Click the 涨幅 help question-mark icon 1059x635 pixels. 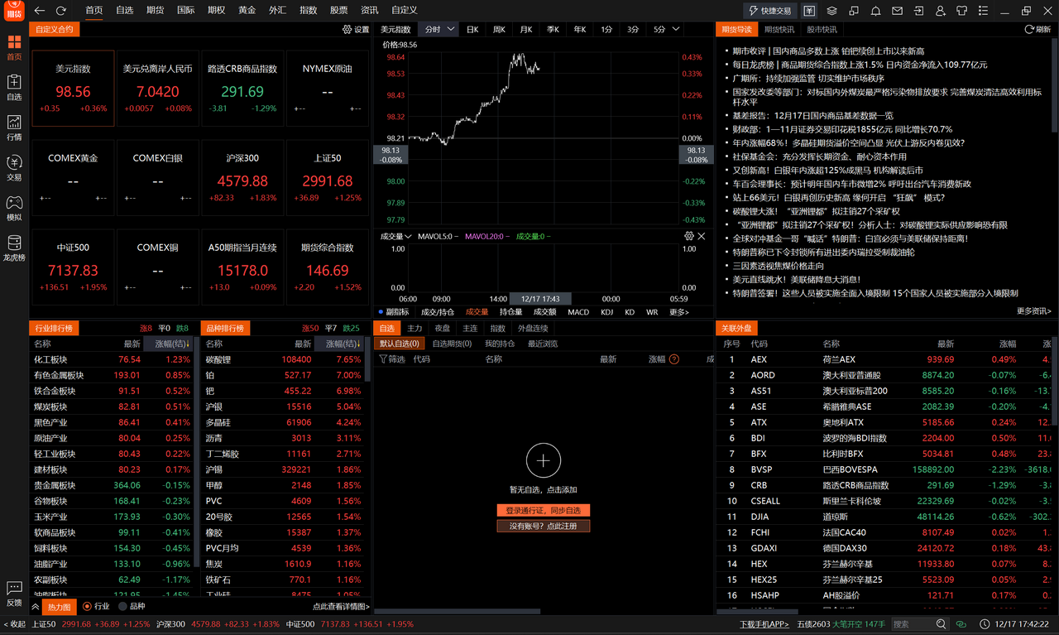pos(673,359)
